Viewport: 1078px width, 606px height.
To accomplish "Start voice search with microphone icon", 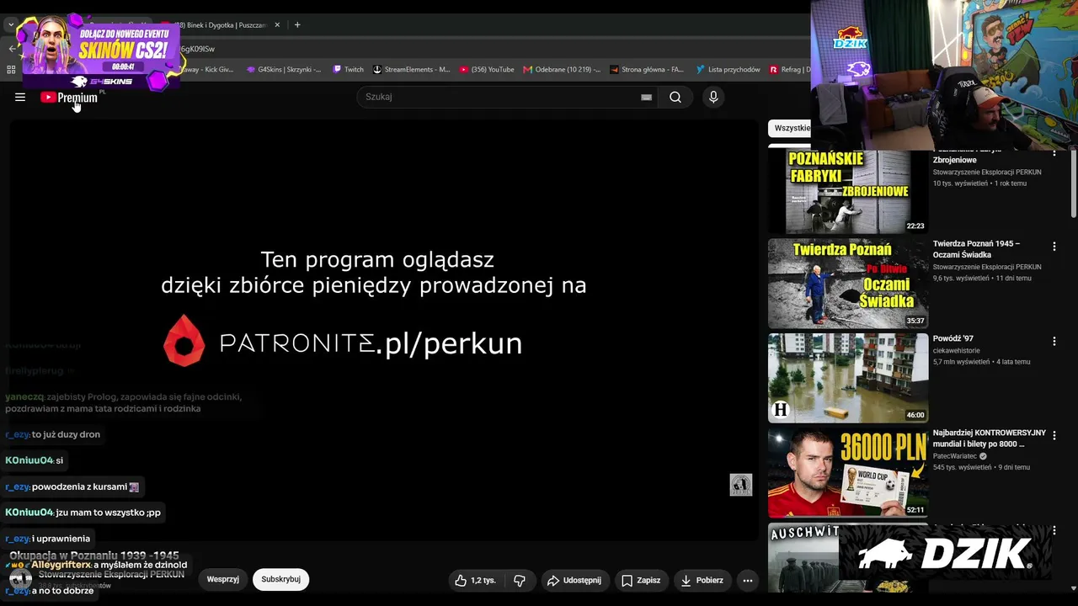I will tap(713, 97).
